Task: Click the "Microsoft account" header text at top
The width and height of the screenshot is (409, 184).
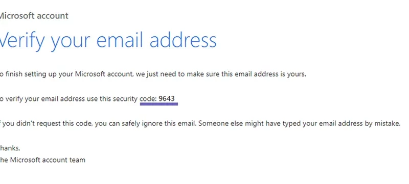Action: [x=34, y=16]
